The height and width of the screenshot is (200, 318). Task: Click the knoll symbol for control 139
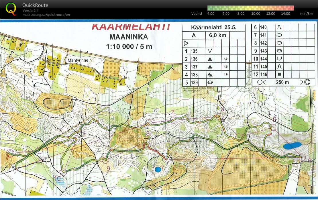click(x=210, y=82)
